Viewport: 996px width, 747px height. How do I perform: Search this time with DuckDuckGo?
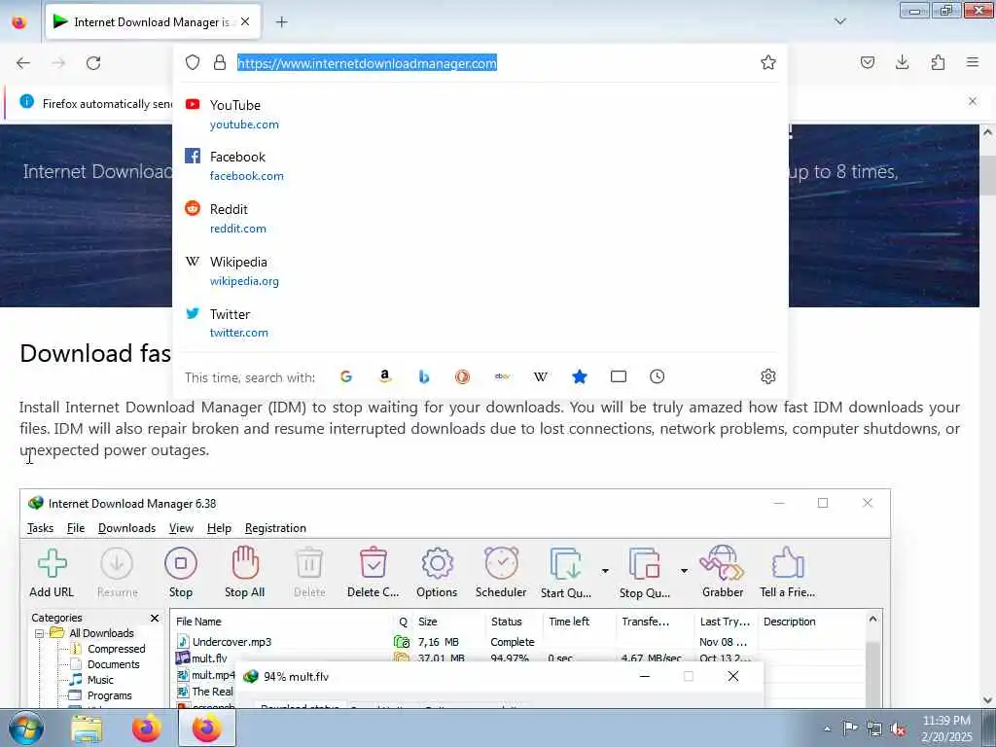point(462,376)
